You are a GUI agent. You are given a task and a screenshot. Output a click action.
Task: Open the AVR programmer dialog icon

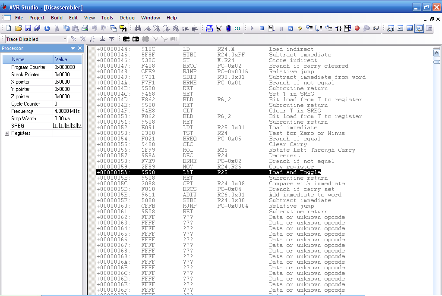[x=209, y=28]
